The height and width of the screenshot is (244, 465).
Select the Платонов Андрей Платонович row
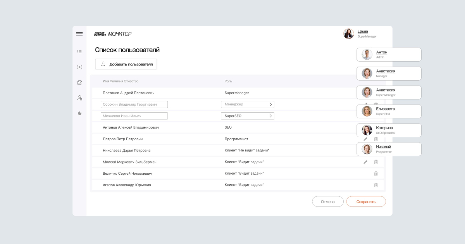pyautogui.click(x=238, y=93)
